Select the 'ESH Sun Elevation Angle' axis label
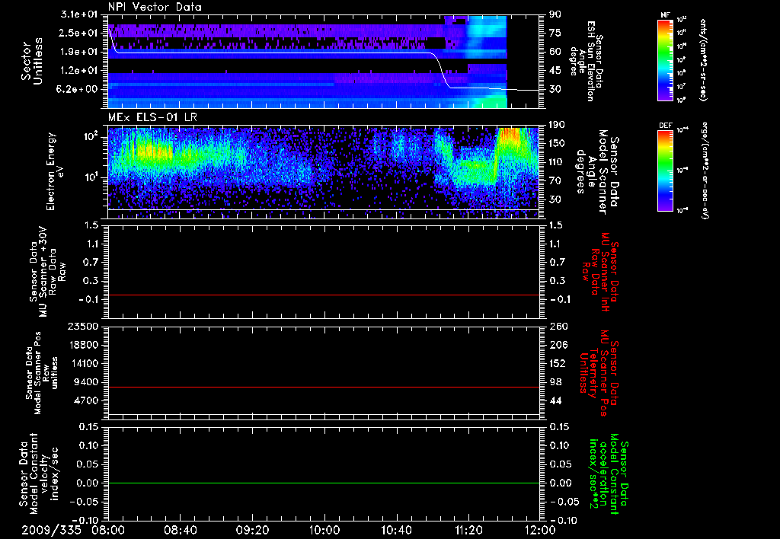Screen dimensions: 780x539 click(587, 61)
